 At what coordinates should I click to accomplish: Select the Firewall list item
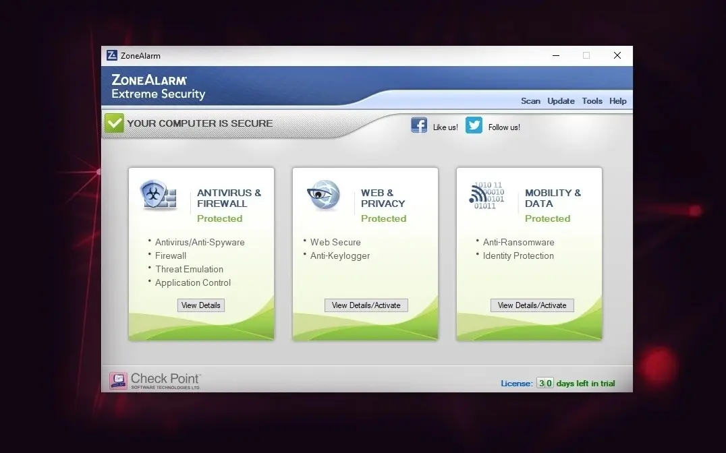click(171, 255)
